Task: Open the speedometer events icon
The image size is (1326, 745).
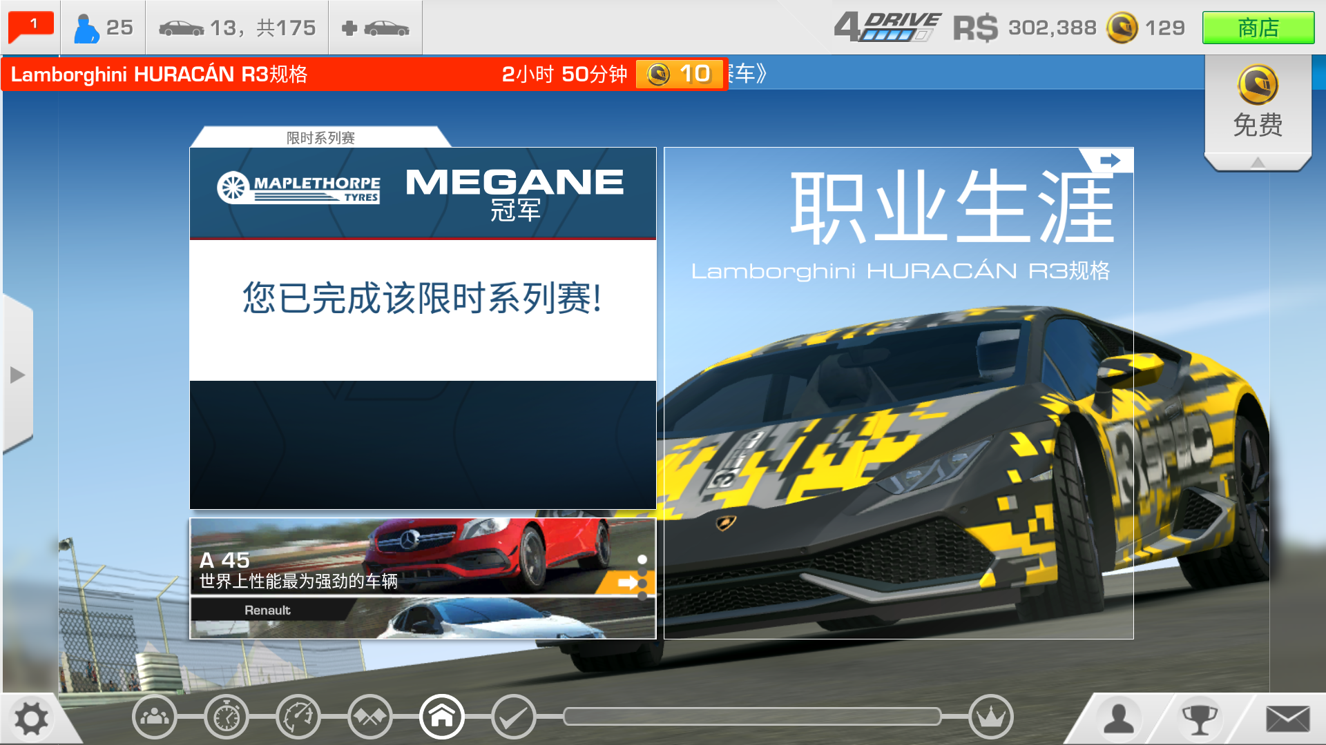Action: pyautogui.click(x=298, y=717)
